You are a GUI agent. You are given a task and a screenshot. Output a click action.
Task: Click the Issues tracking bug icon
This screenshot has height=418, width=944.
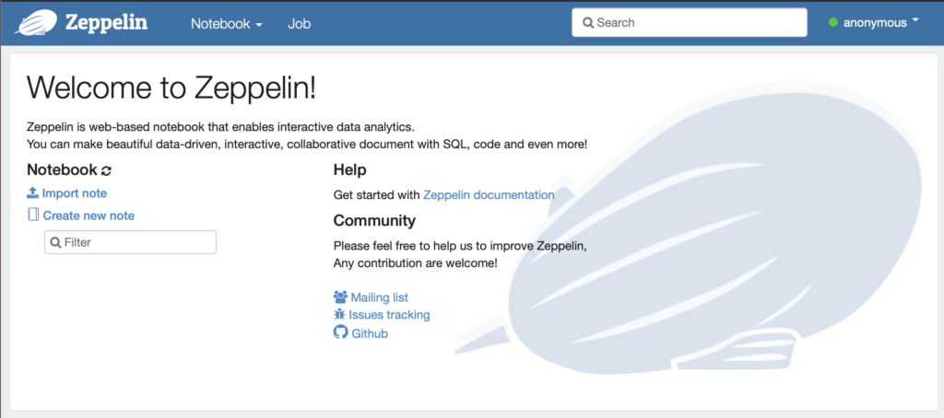(340, 315)
